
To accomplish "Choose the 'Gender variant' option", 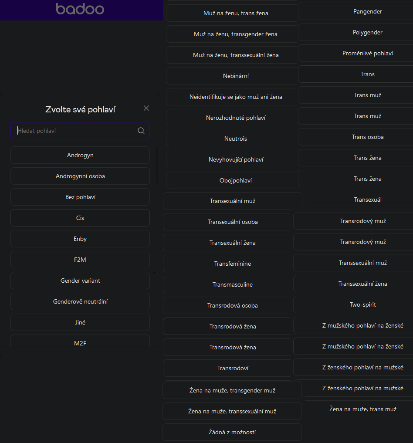I will point(80,281).
